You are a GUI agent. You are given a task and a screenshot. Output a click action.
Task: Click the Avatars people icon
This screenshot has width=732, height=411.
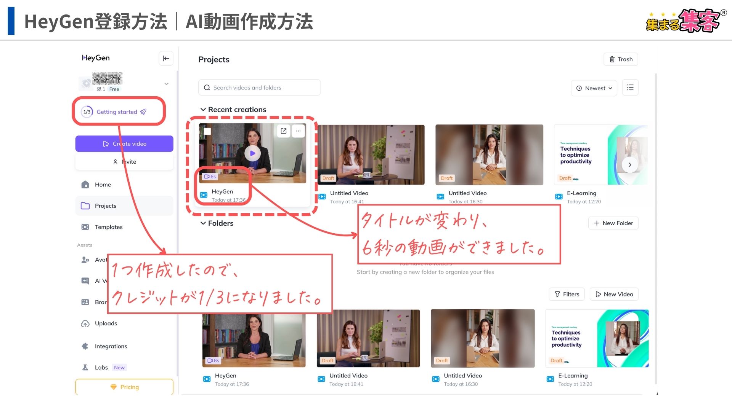click(x=85, y=260)
